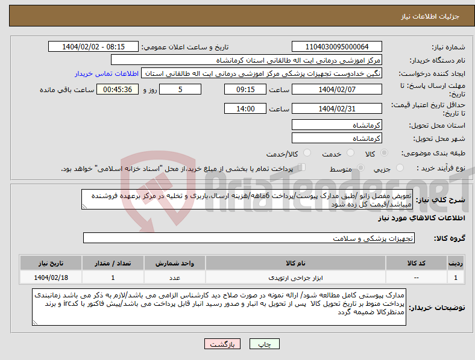
Task: Select the کالا radio button
Action: point(384,153)
